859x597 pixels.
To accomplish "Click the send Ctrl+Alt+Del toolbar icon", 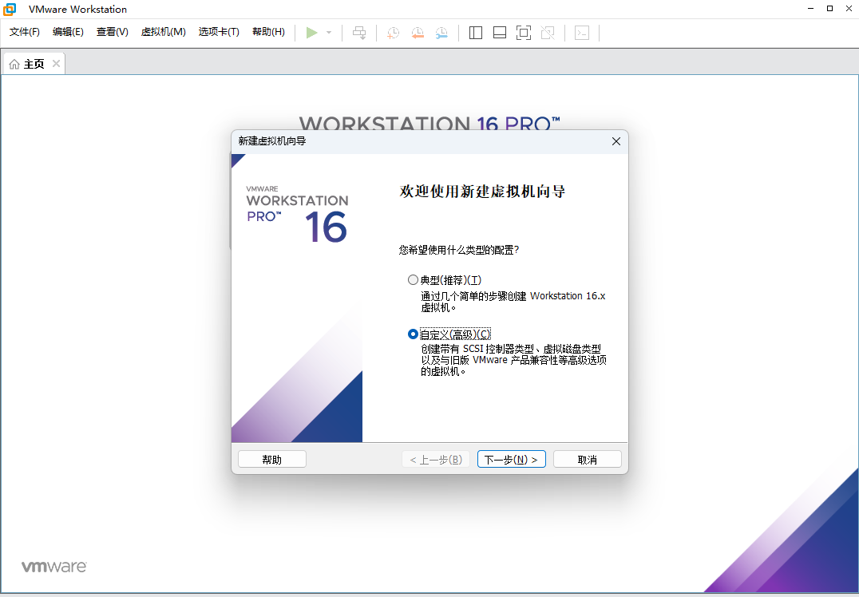I will point(359,33).
